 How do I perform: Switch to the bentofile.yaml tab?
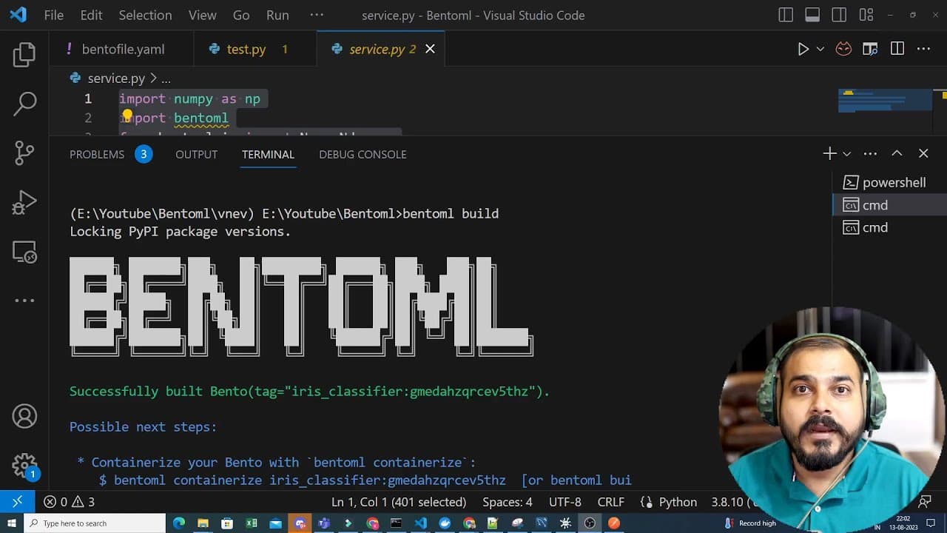click(x=121, y=49)
